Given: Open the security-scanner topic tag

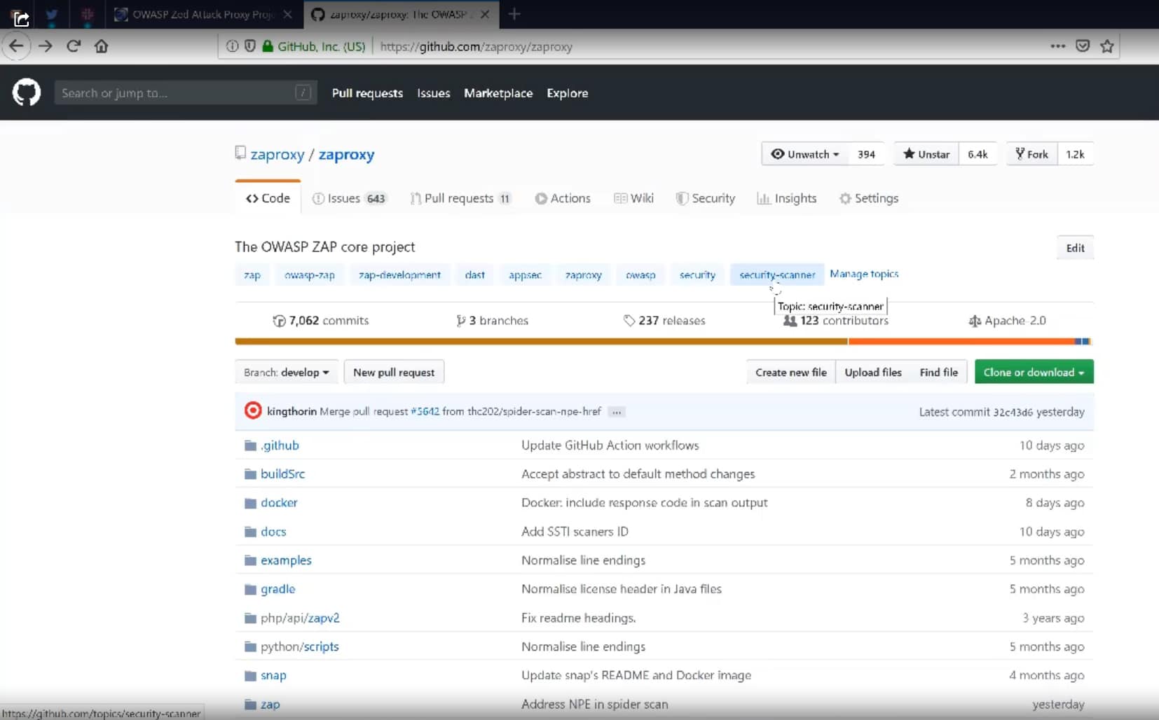Looking at the screenshot, I should (x=777, y=275).
